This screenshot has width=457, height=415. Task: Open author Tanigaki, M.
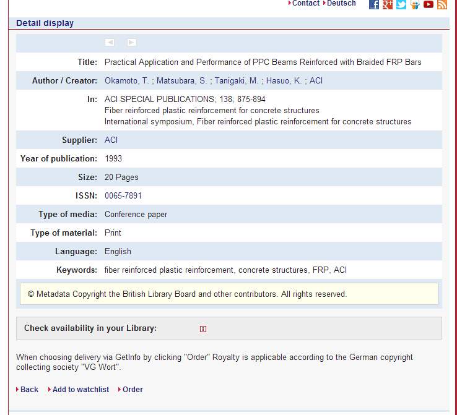pyautogui.click(x=237, y=80)
